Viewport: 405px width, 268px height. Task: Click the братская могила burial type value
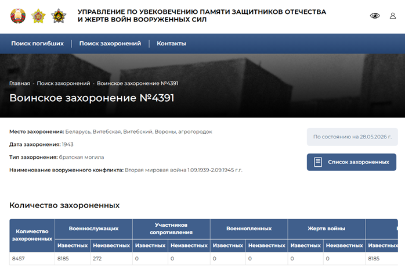(81, 158)
